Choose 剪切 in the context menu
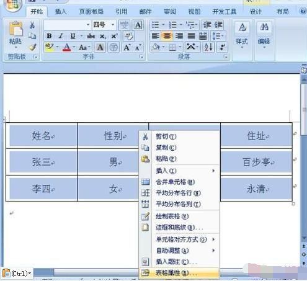This screenshot has height=281, width=307. click(179, 136)
